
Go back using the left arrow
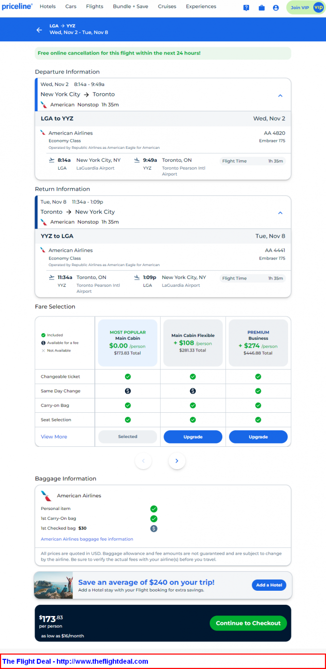[39, 30]
